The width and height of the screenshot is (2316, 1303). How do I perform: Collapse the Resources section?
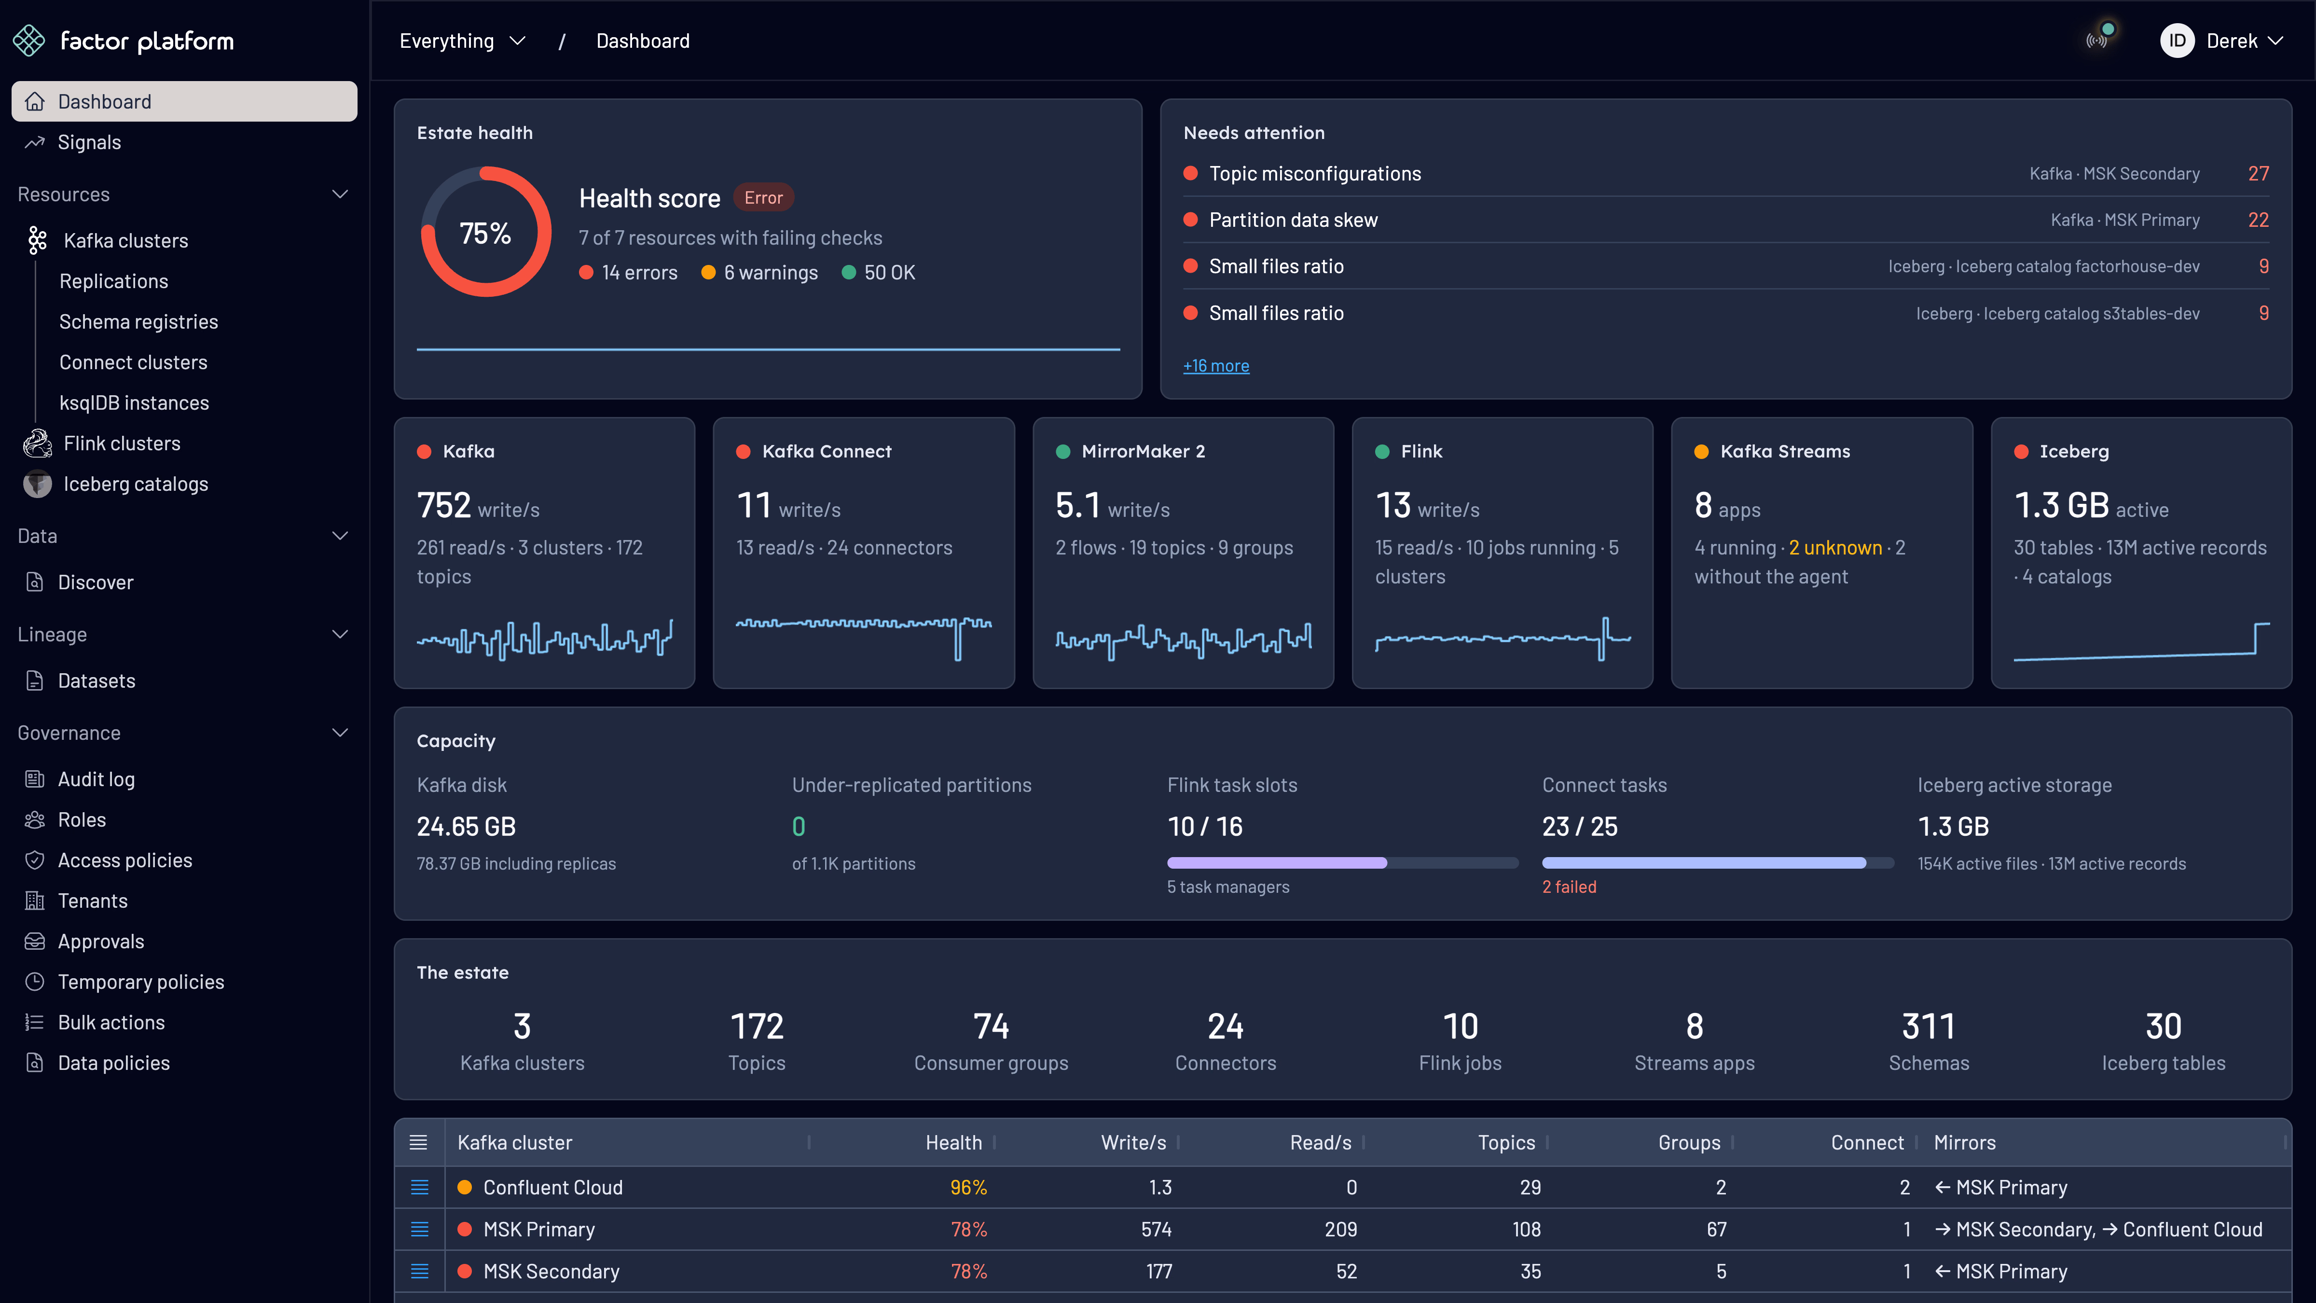340,194
